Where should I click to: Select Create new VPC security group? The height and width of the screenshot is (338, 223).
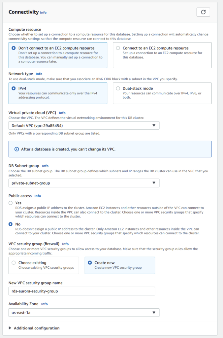pos(90,263)
